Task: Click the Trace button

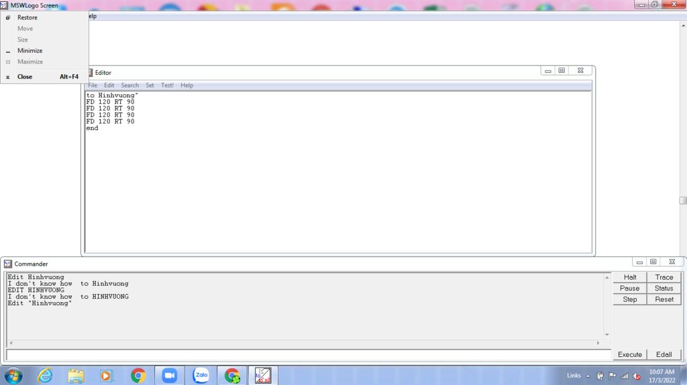Action: pyautogui.click(x=664, y=277)
